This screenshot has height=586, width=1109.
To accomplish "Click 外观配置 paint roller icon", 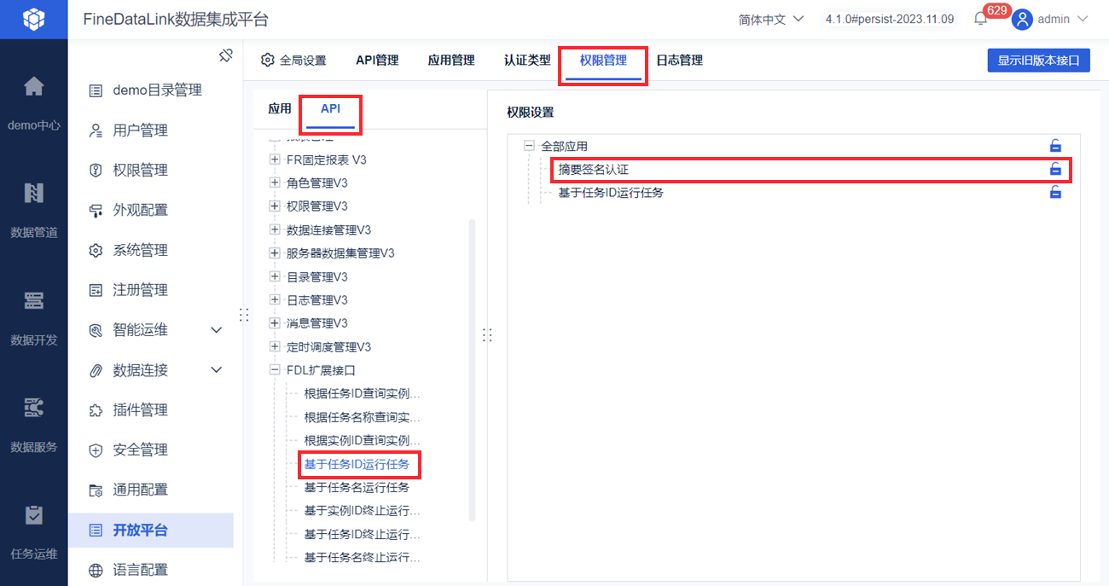I will (96, 210).
